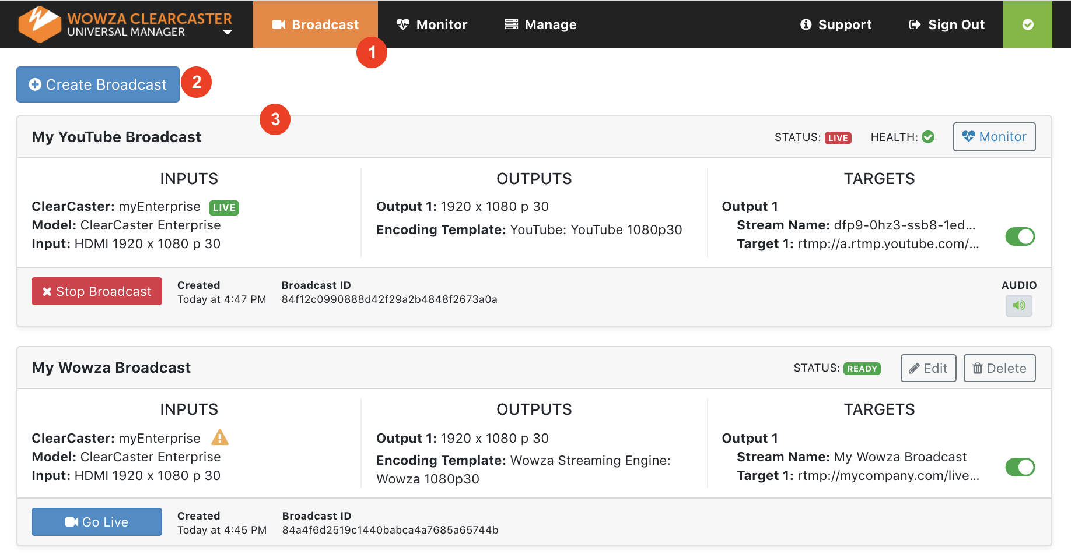Image resolution: width=1071 pixels, height=558 pixels.
Task: Toggle Output 1 target for YouTube broadcast
Action: [x=1020, y=236]
